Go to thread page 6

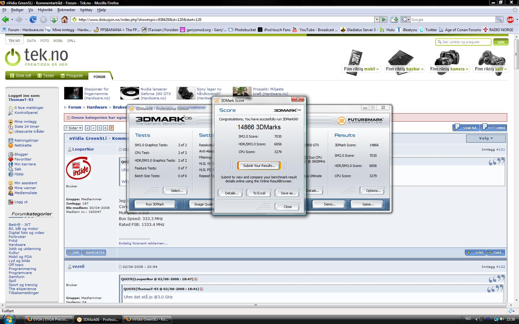(x=105, y=128)
